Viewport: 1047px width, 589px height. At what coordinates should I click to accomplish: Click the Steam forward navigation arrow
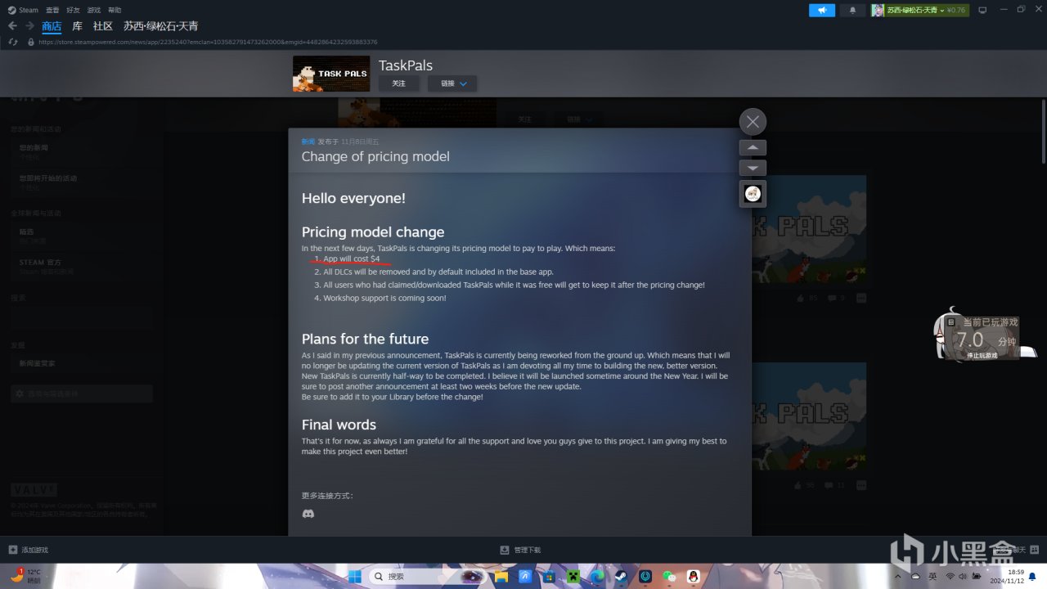click(x=29, y=26)
